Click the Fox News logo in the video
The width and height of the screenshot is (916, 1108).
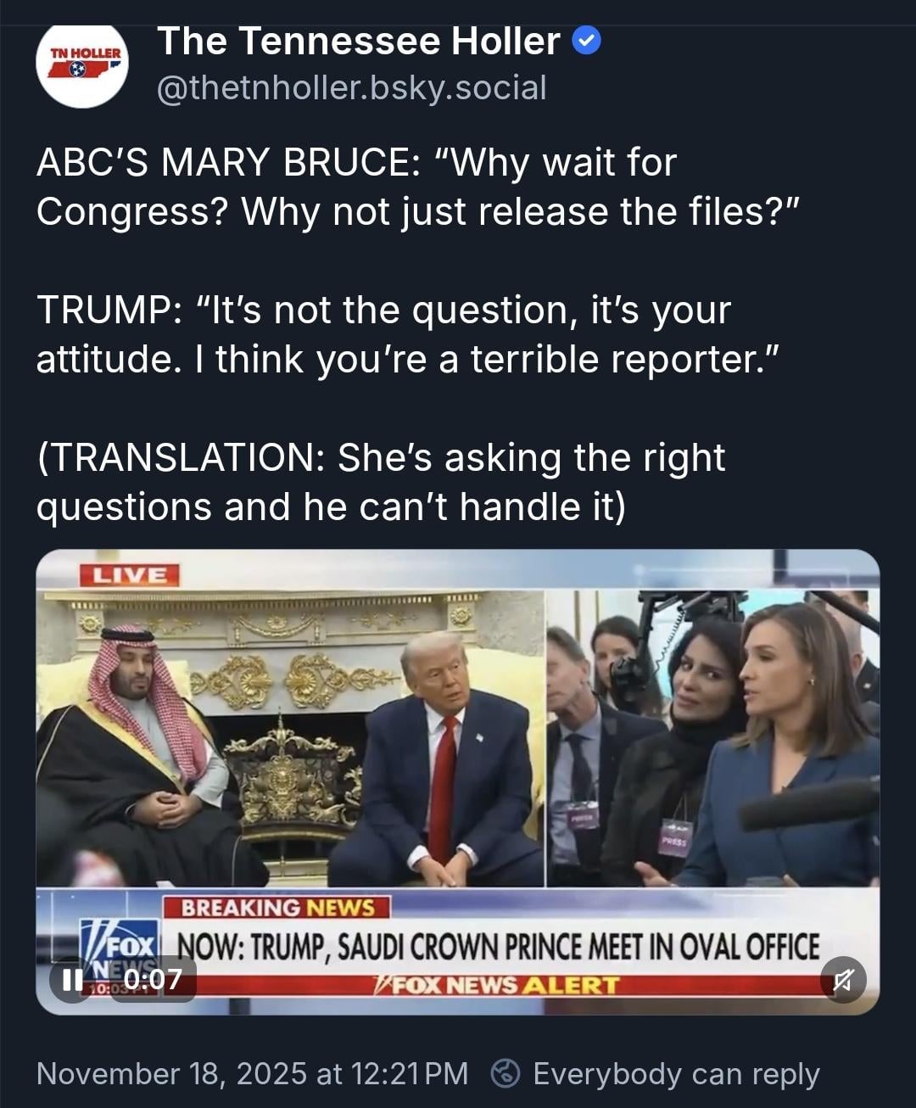pyautogui.click(x=119, y=949)
